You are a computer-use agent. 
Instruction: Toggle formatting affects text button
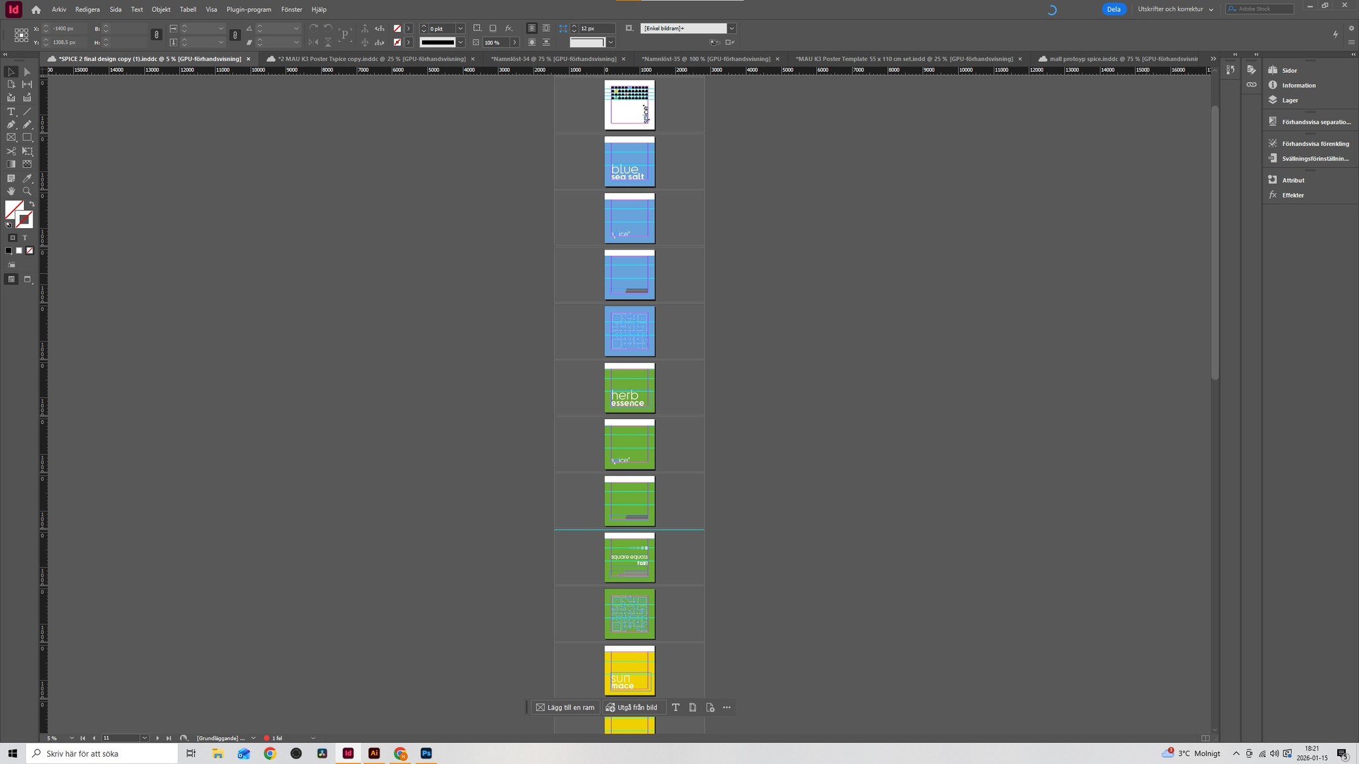(25, 237)
